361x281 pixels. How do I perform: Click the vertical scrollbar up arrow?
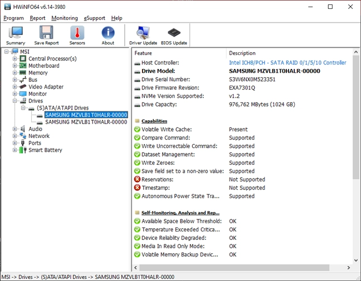(x=356, y=52)
